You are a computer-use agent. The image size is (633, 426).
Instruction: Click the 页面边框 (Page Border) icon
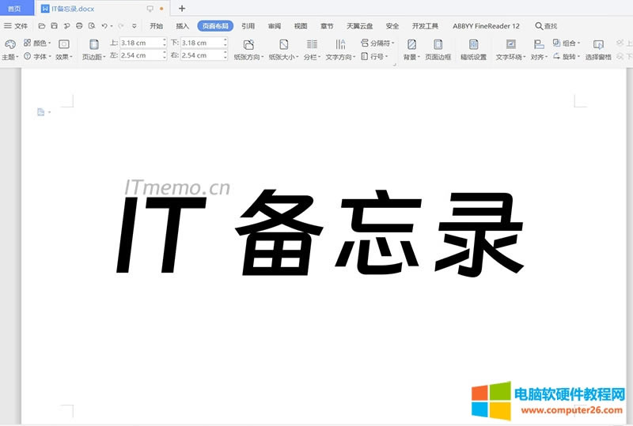pyautogui.click(x=438, y=44)
